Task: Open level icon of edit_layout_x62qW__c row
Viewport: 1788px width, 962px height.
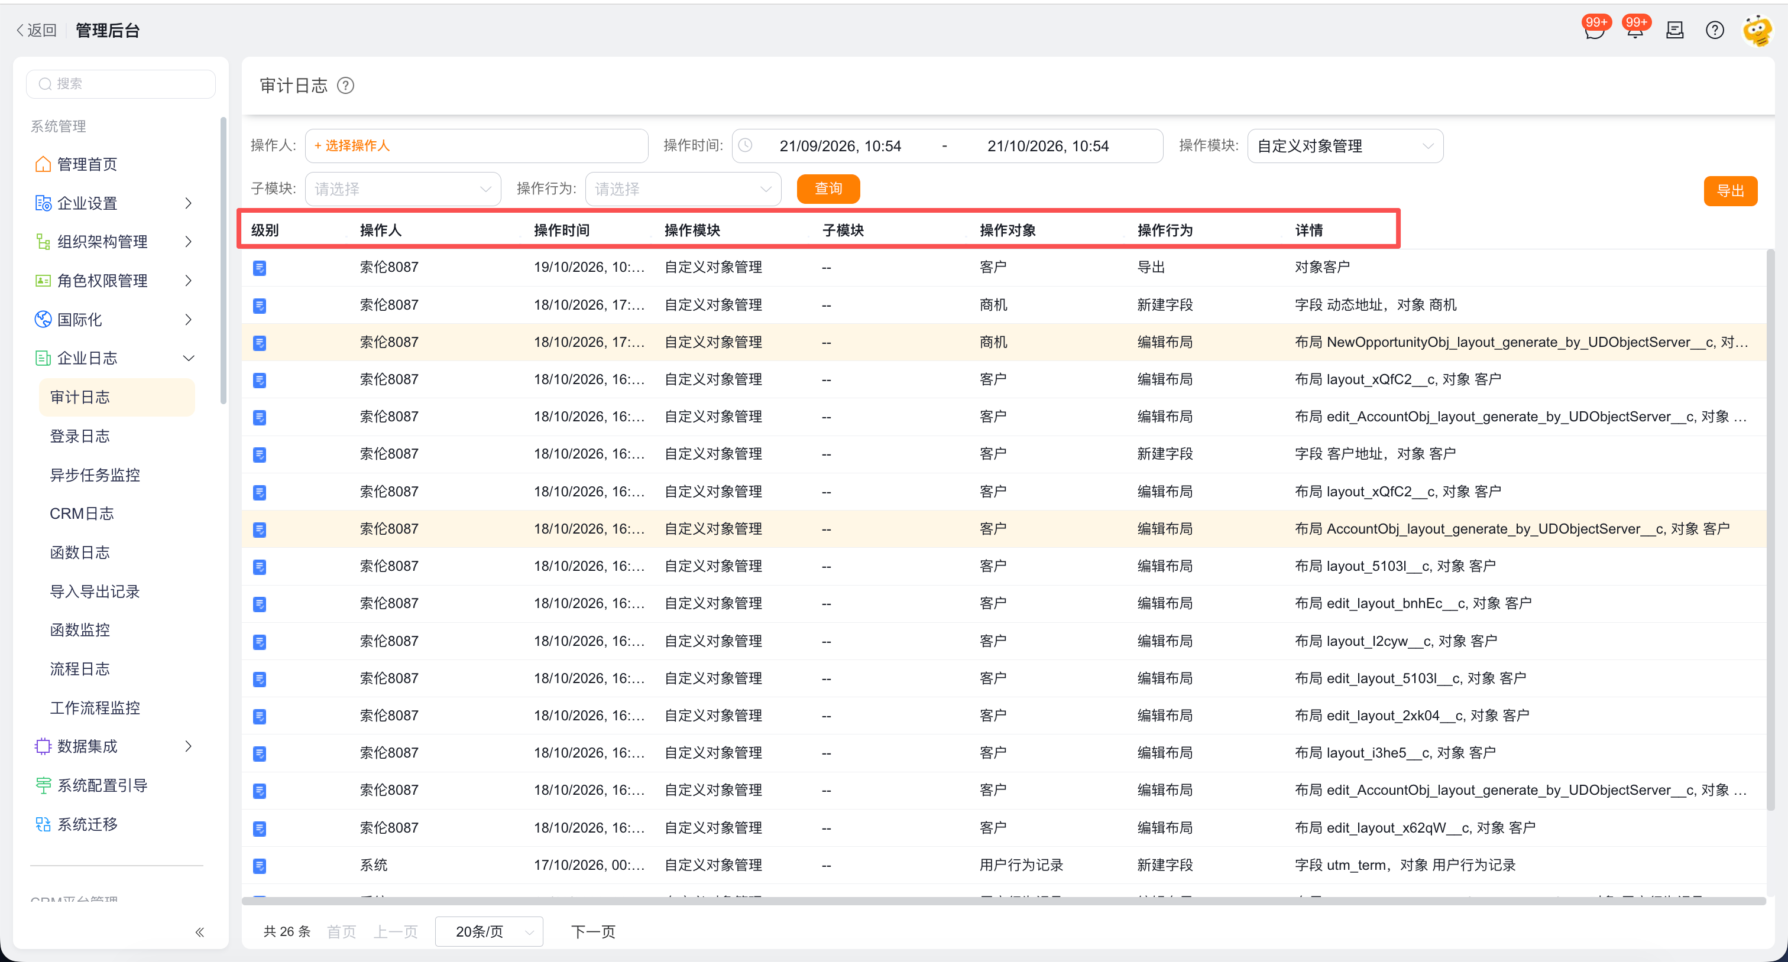Action: [260, 828]
